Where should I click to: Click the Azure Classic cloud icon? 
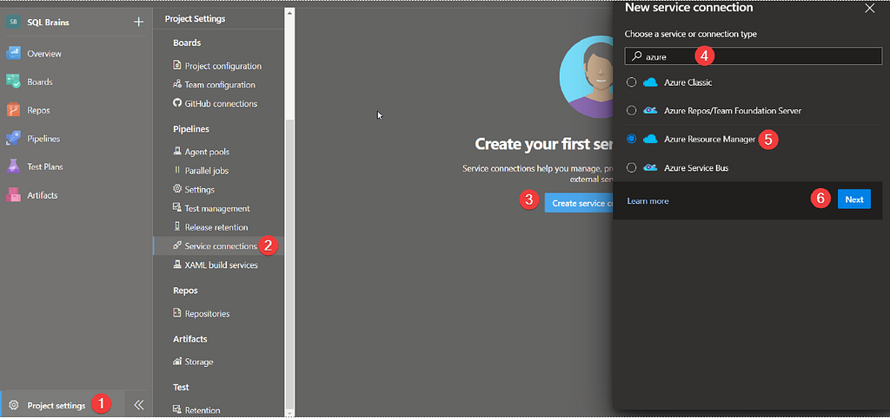pos(650,82)
